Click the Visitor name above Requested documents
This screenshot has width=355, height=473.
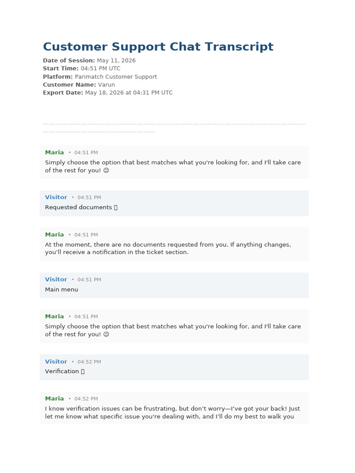pyautogui.click(x=56, y=197)
